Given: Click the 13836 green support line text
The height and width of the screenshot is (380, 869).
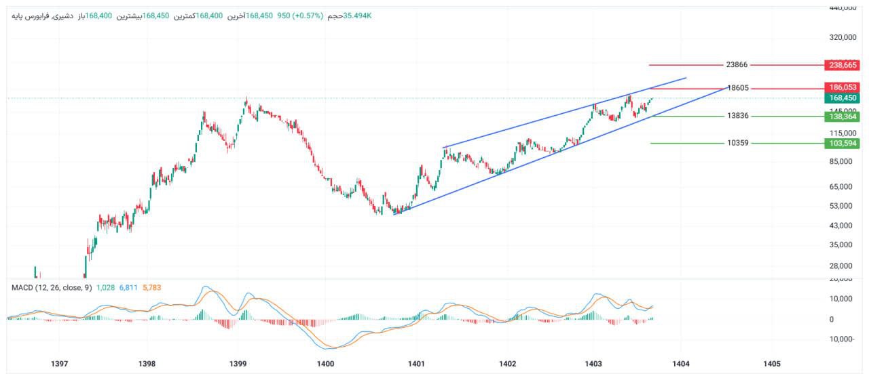Looking at the screenshot, I should pos(737,117).
